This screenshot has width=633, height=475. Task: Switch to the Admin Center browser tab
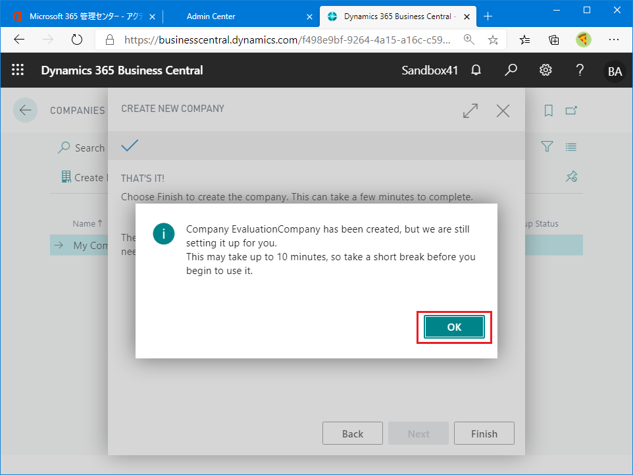pos(211,16)
